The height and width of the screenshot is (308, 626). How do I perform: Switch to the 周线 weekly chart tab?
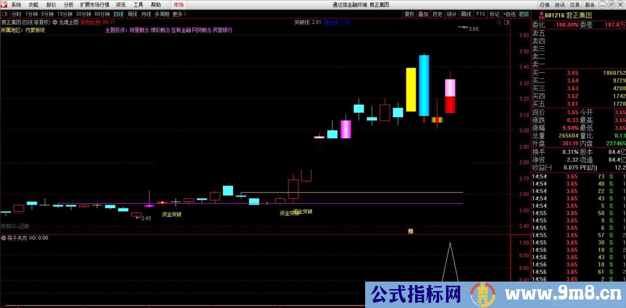pyautogui.click(x=132, y=14)
